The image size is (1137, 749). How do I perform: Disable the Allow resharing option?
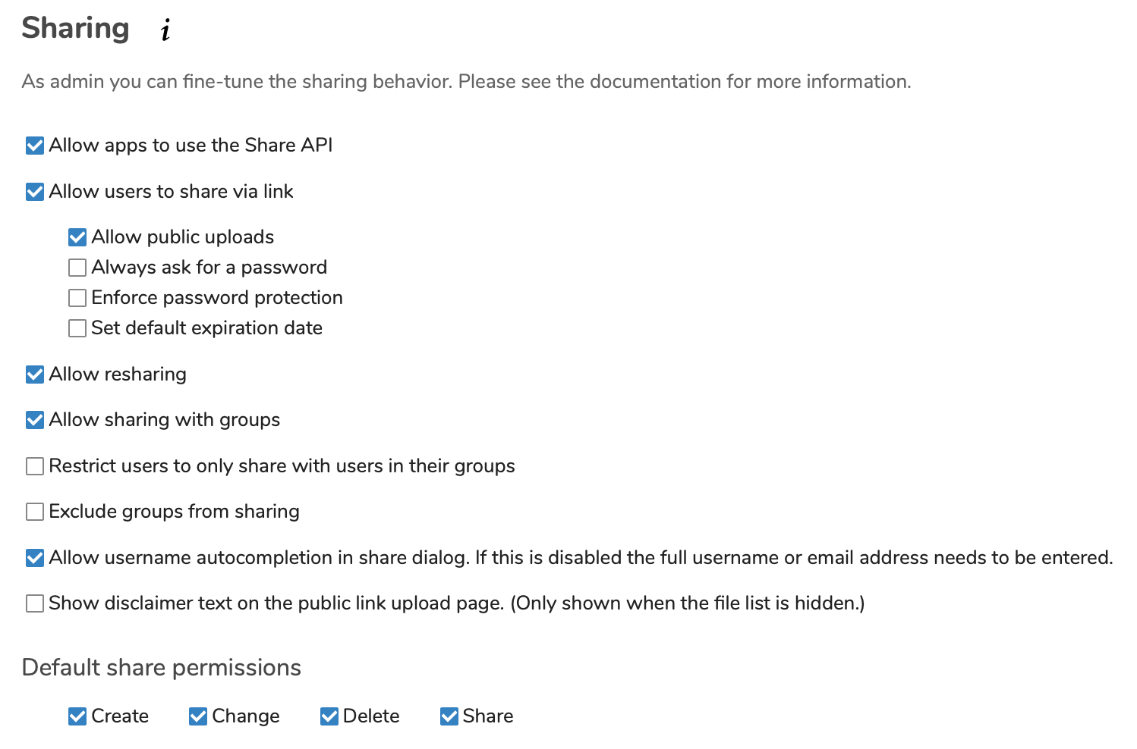tap(35, 374)
